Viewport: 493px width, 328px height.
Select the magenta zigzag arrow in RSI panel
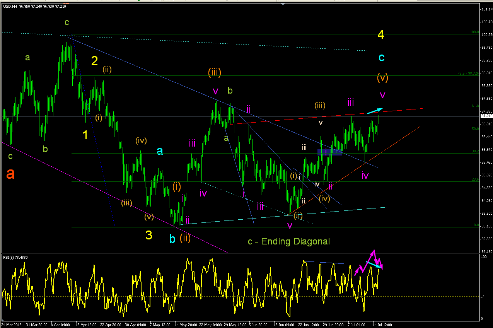tap(368, 263)
